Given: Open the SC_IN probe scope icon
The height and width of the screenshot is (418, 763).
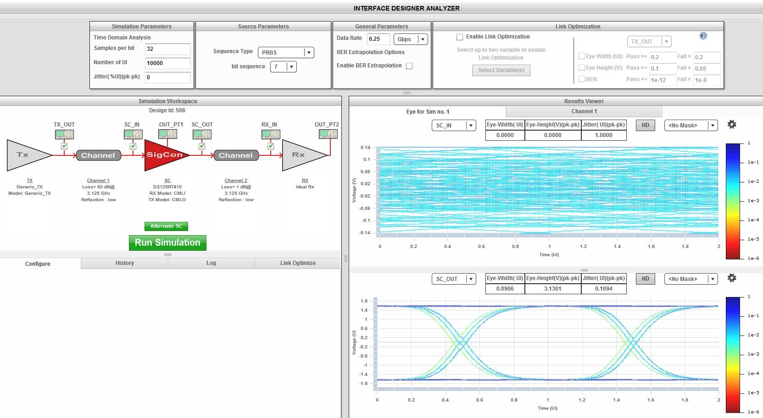Looking at the screenshot, I should (x=133, y=134).
